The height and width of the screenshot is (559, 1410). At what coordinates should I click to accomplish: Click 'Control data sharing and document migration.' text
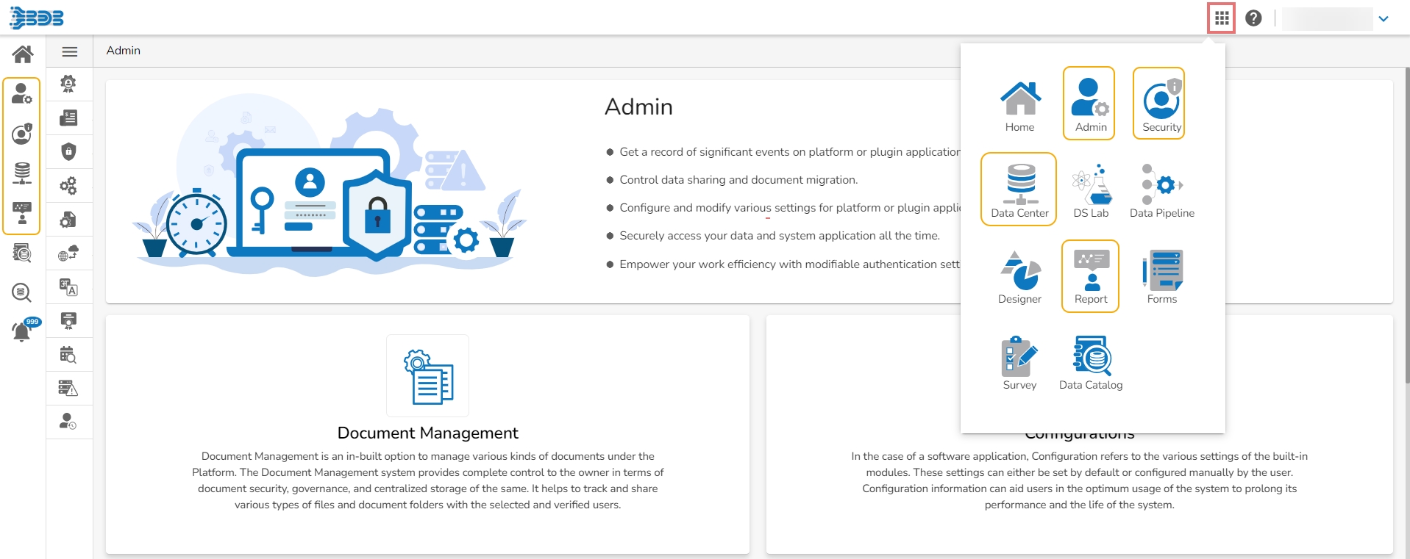(738, 180)
